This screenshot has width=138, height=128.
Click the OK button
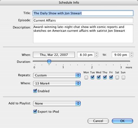tap(122, 121)
